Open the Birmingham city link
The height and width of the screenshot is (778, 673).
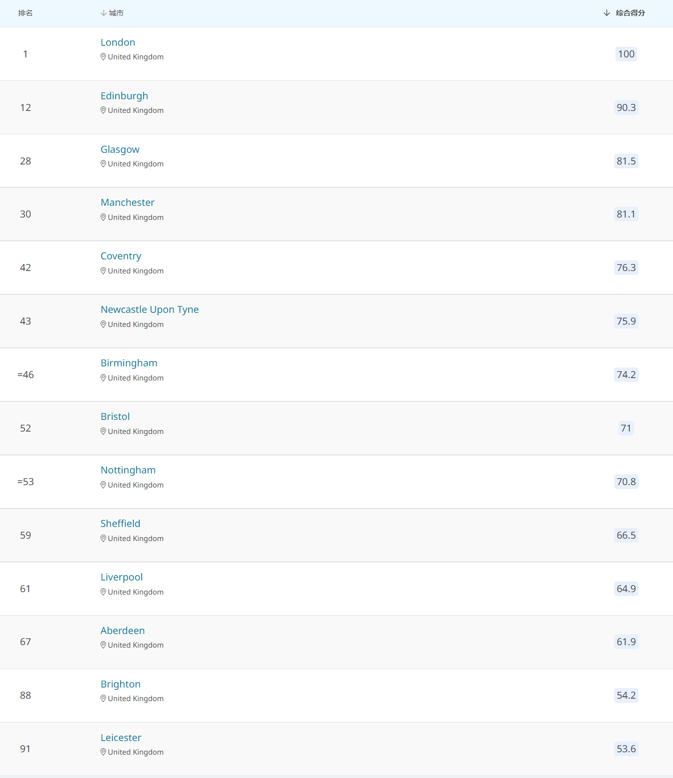point(129,363)
